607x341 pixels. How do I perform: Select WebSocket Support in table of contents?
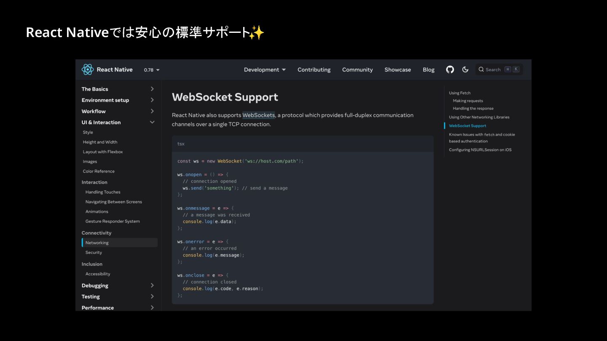(x=467, y=125)
